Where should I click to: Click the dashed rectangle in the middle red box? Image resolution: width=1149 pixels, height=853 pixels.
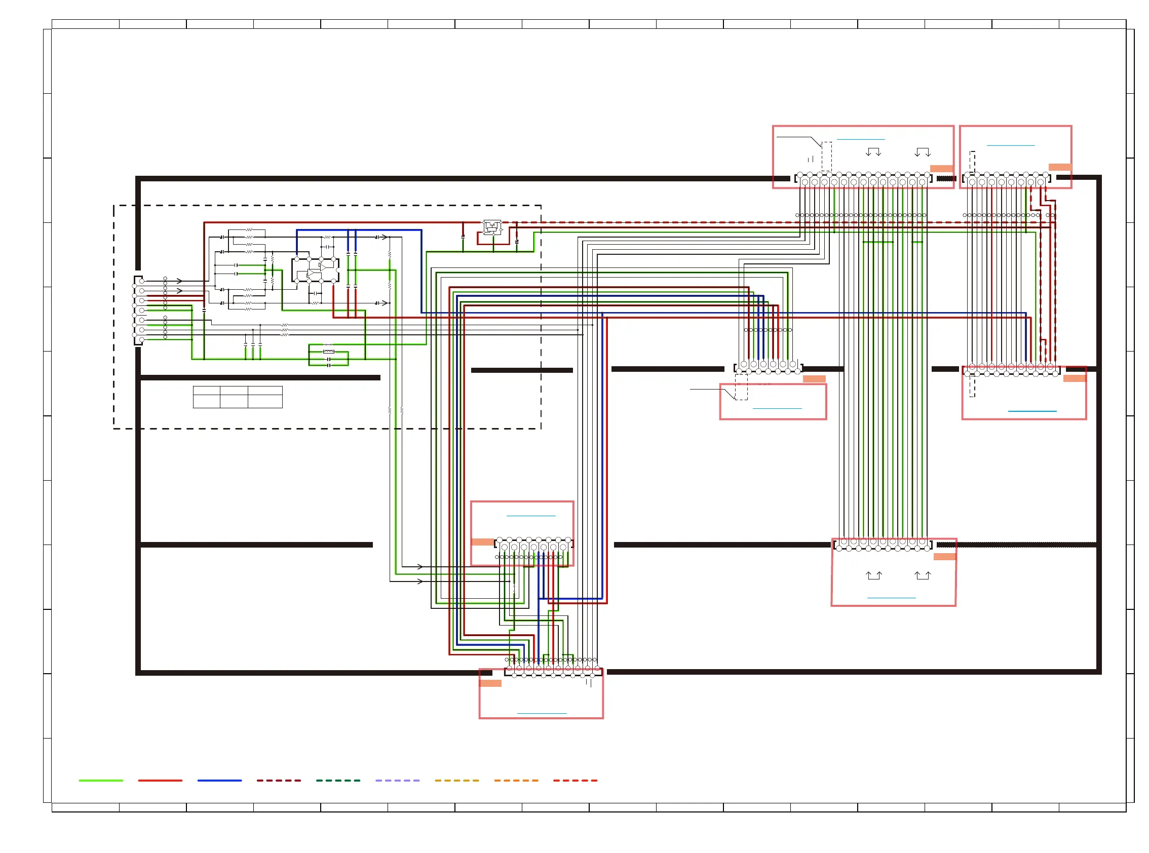(741, 387)
